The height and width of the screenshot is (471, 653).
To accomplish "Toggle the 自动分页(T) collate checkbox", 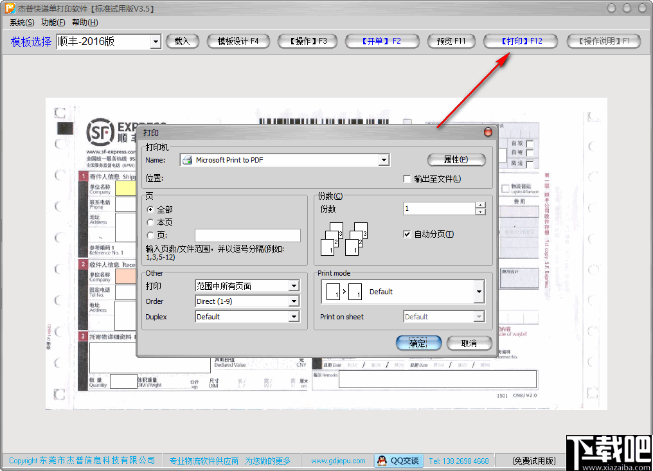I will click(x=407, y=234).
